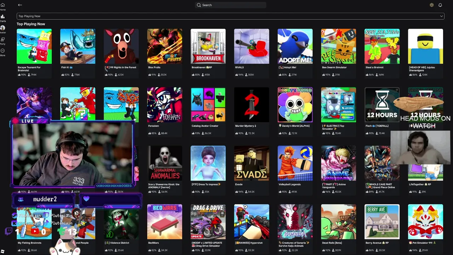Open Escape Tsunami For Brainrots thumbnail
This screenshot has height=255, width=453.
coord(34,46)
